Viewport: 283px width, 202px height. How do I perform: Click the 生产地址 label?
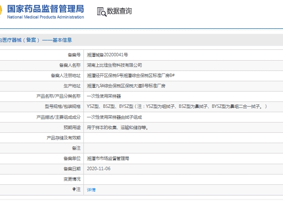point(72,86)
